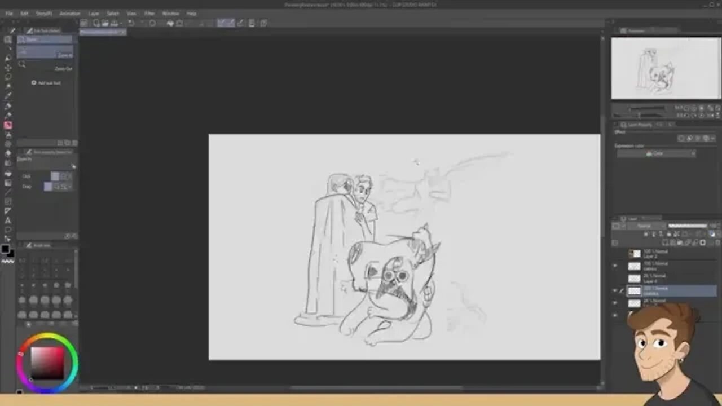Image resolution: width=722 pixels, height=406 pixels.
Task: Select the Eraser tool
Action: click(8, 153)
